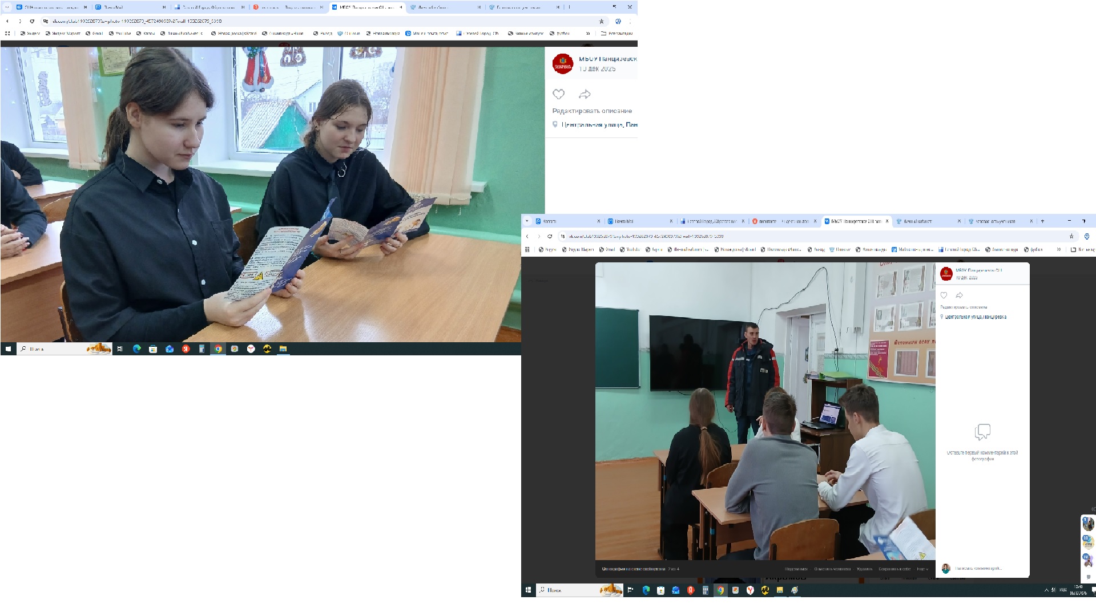Share the photo using the arrow icon
The height and width of the screenshot is (616, 1096).
(x=585, y=94)
